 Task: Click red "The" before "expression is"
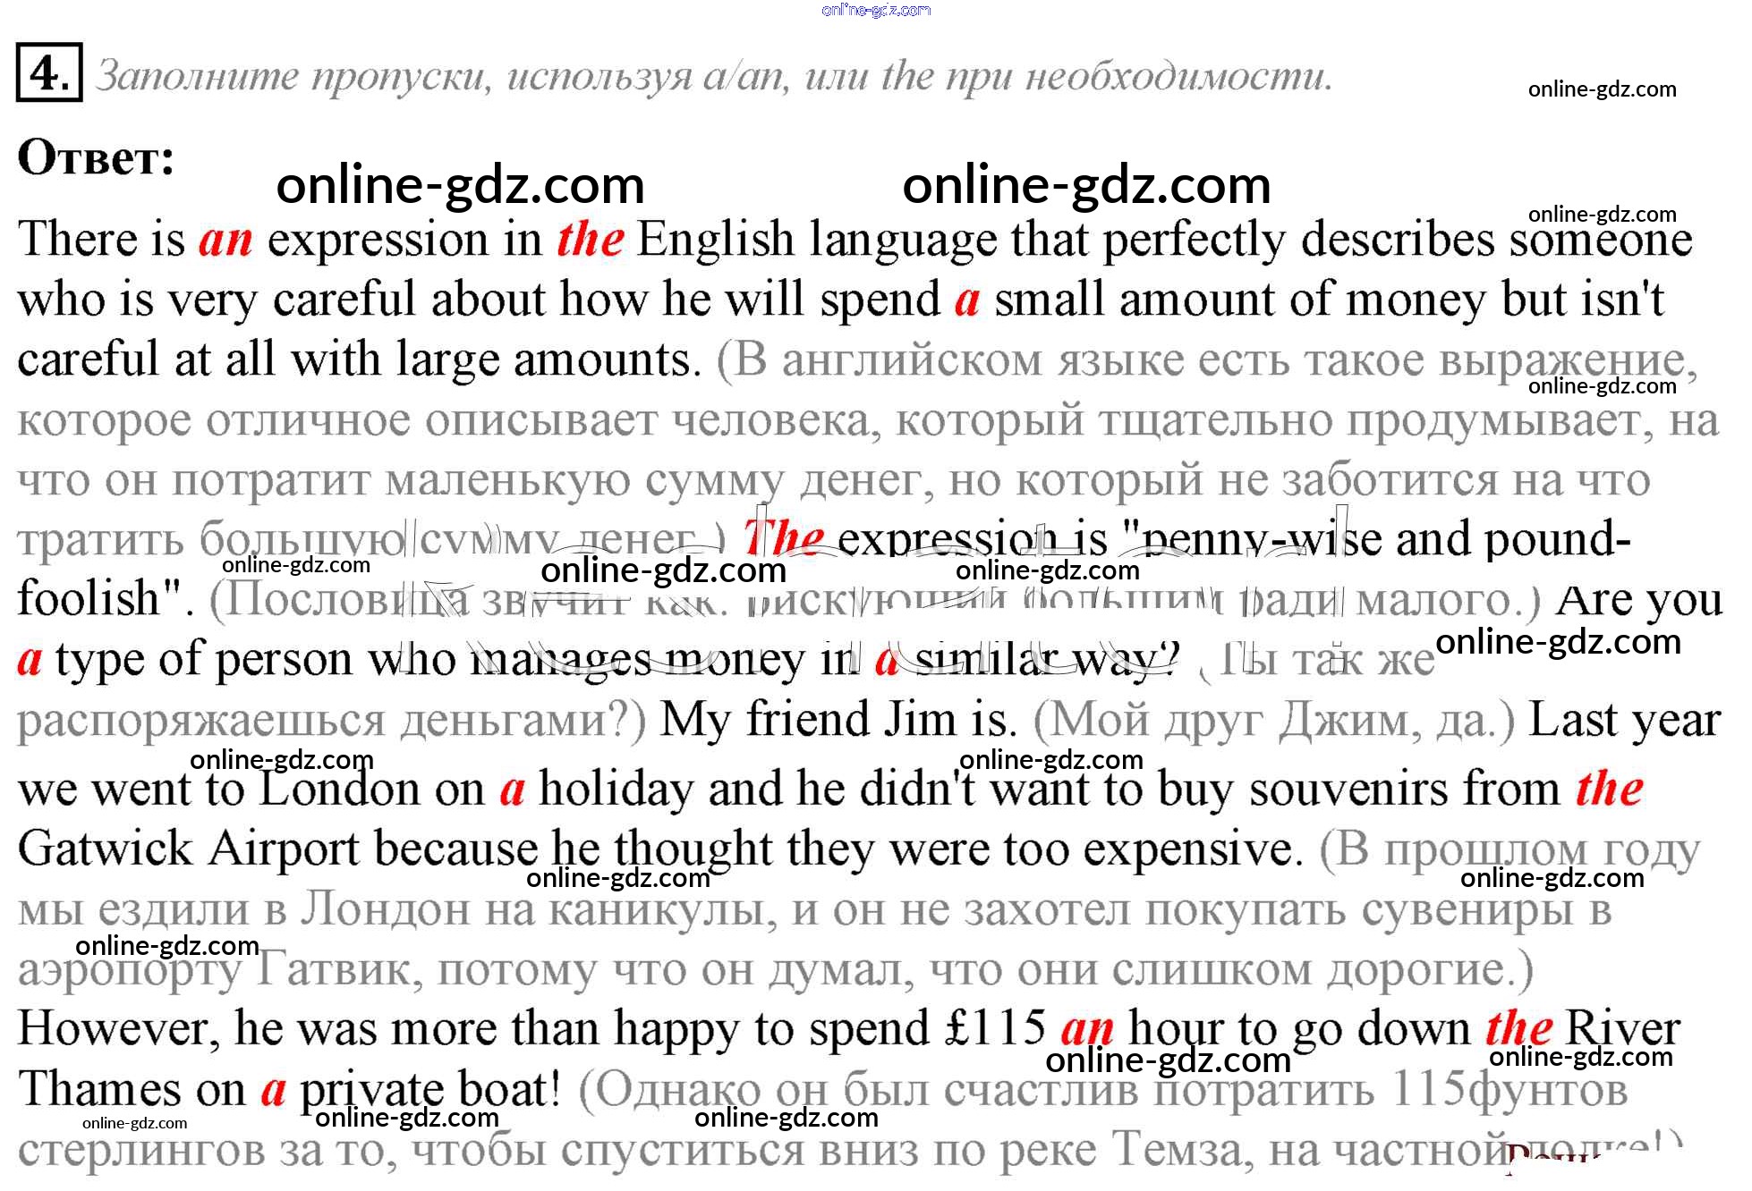point(783,538)
